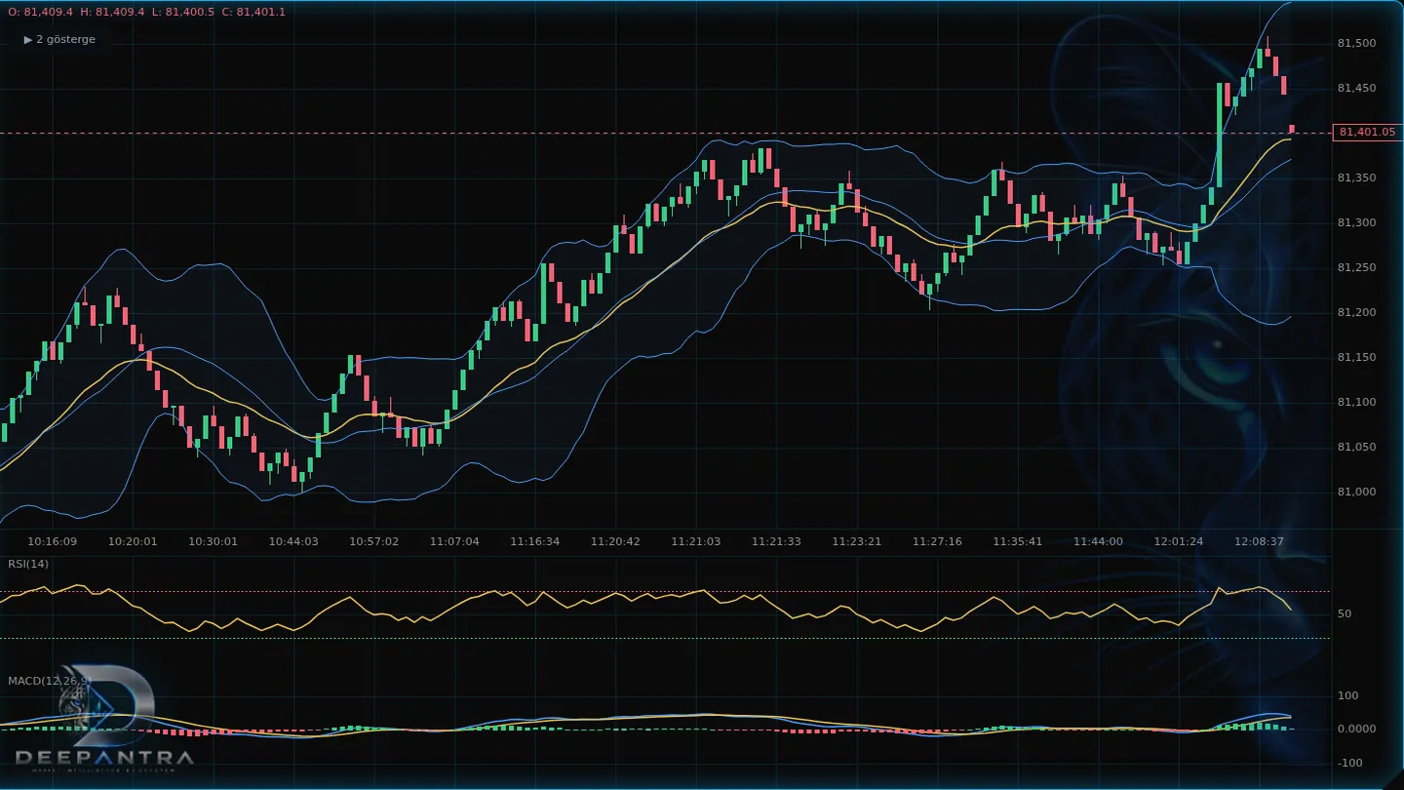Click the 11:21:33 time axis label
This screenshot has height=790, width=1404.
(776, 541)
